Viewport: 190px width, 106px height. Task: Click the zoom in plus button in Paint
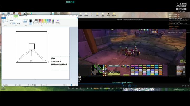(x=76, y=85)
